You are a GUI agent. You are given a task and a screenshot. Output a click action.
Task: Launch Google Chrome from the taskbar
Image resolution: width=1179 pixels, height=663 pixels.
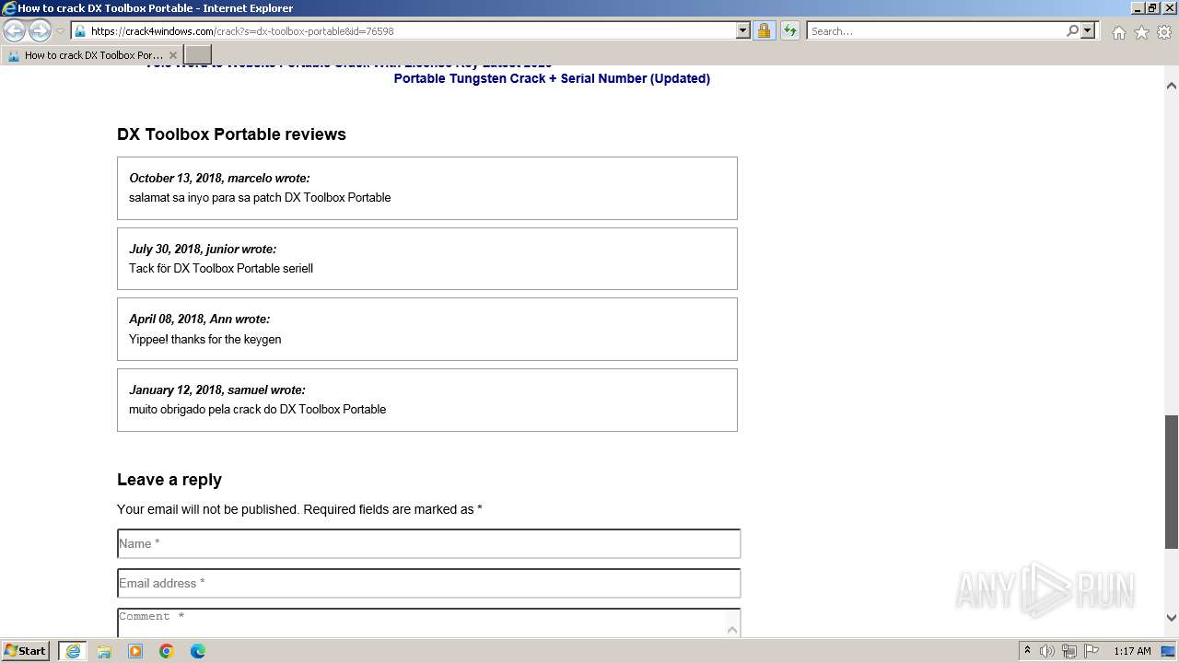point(167,651)
